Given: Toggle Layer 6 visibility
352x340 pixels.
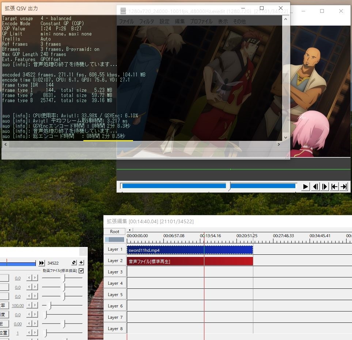Looking at the screenshot, I should pos(115,306).
